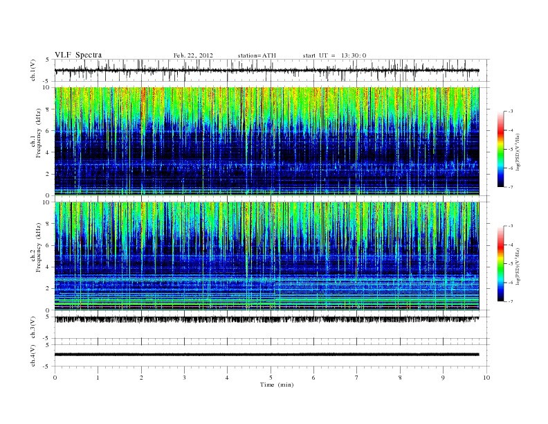The image size is (548, 424).
Task: Select the date text 'Feb. 22, 2012'
Action: pos(193,55)
